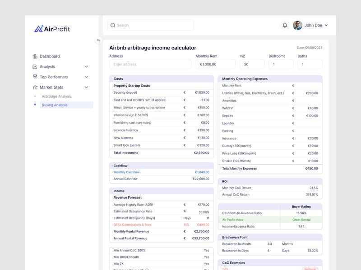The width and height of the screenshot is (361, 270).
Task: Open the Analysis menu item
Action: 47,67
